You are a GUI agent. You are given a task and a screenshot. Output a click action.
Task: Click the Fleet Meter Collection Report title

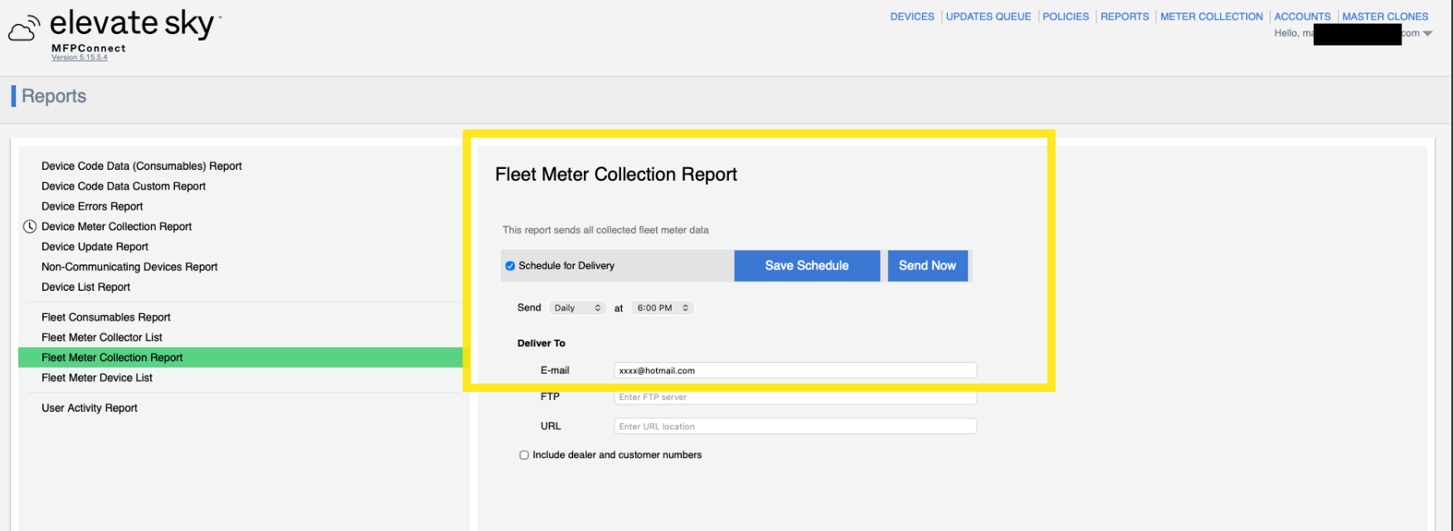tap(616, 174)
